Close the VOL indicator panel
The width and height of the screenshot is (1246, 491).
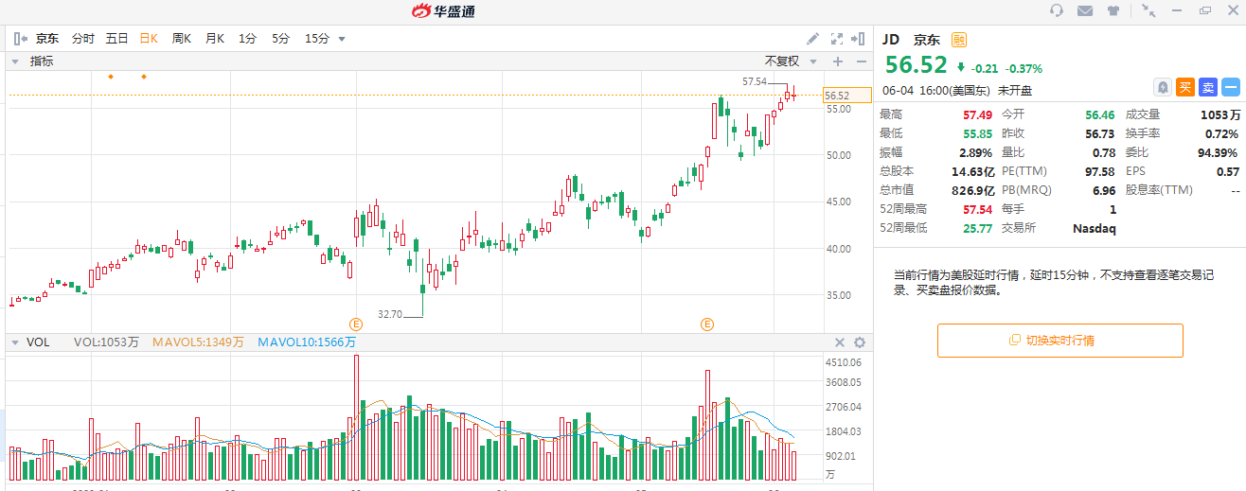coord(839,342)
